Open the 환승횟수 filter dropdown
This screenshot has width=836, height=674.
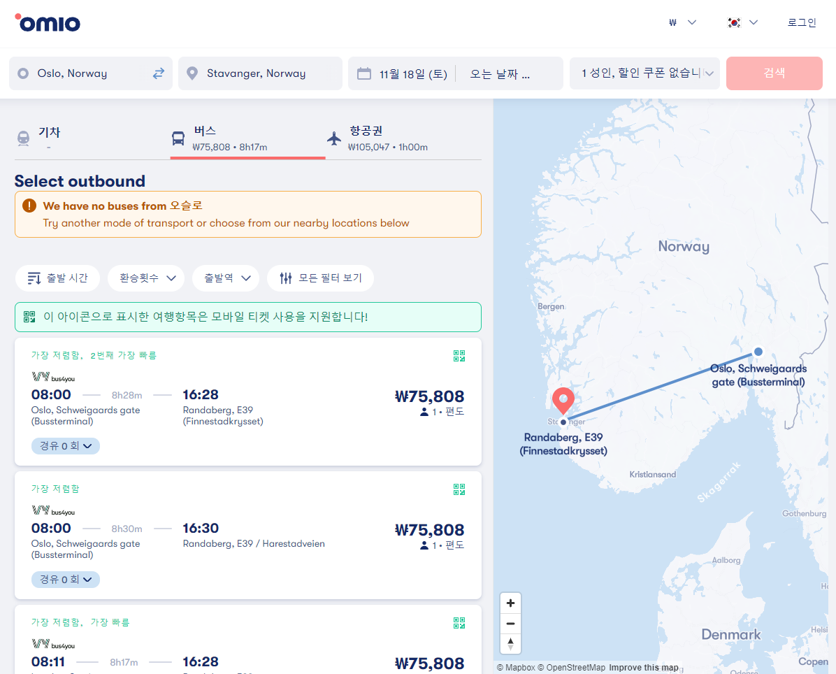point(146,278)
